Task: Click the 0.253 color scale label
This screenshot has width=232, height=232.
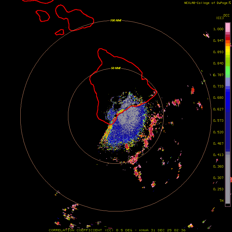Action: [x=218, y=189]
